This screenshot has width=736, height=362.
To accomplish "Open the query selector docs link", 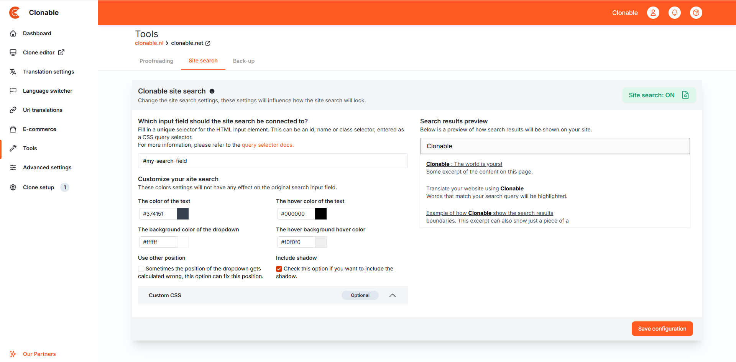I will coord(268,145).
